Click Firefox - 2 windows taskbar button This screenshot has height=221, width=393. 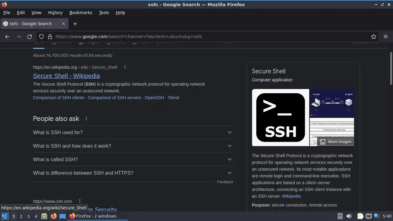pos(98,216)
